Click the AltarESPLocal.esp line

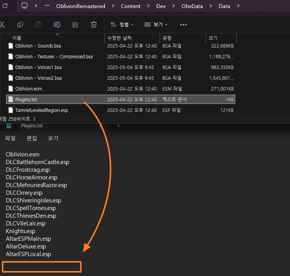[28, 254]
